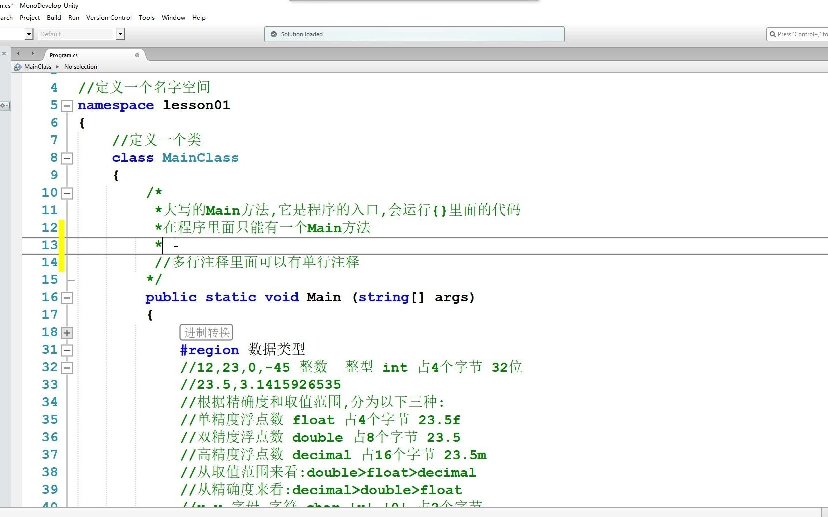Click comment '*在程序里面只能有一个Main方法' on line 12
The image size is (828, 517).
[262, 227]
